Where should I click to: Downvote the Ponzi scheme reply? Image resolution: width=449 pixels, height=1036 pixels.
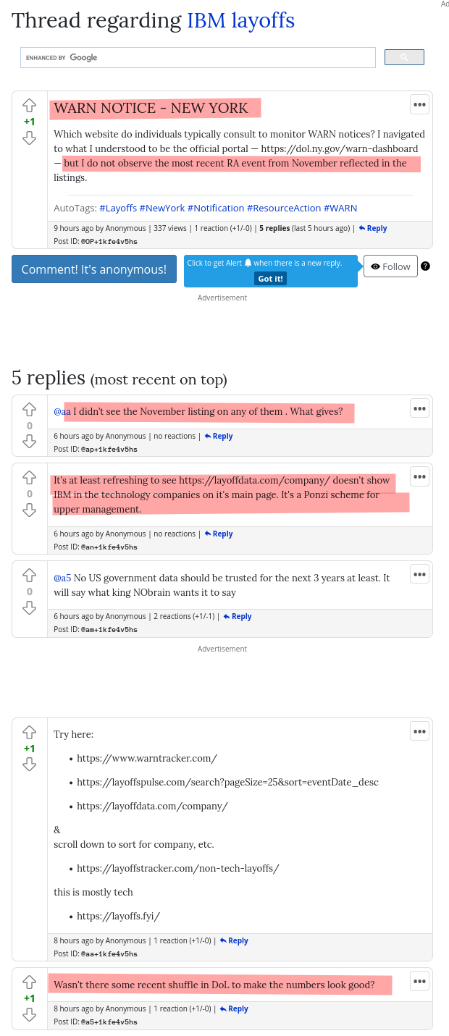click(x=29, y=510)
